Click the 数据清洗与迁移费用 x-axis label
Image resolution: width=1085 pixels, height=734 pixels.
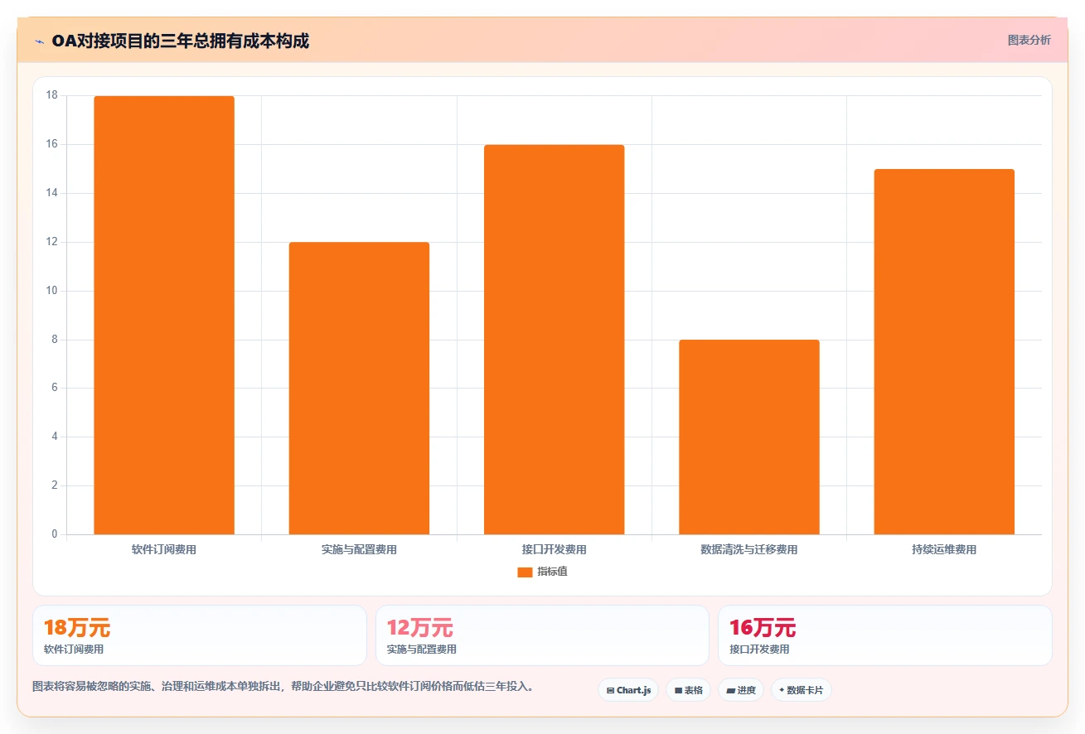click(749, 550)
